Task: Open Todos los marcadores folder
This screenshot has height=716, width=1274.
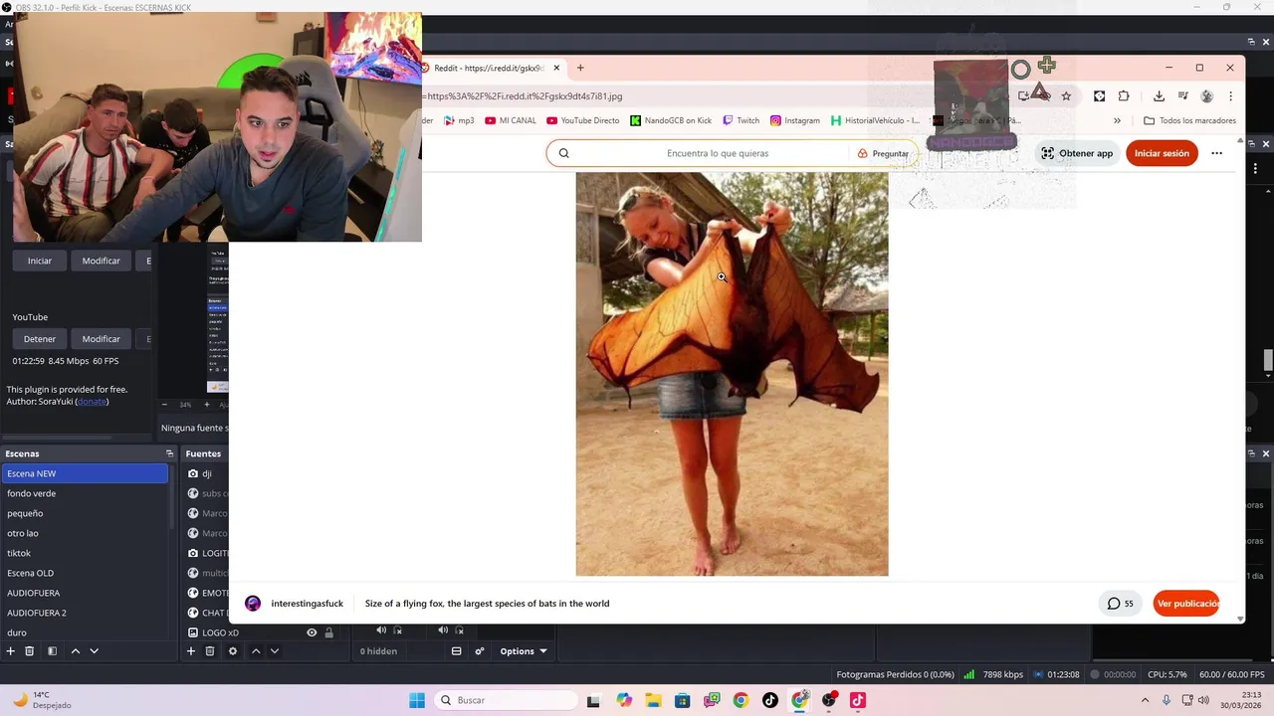Action: 1189,120
